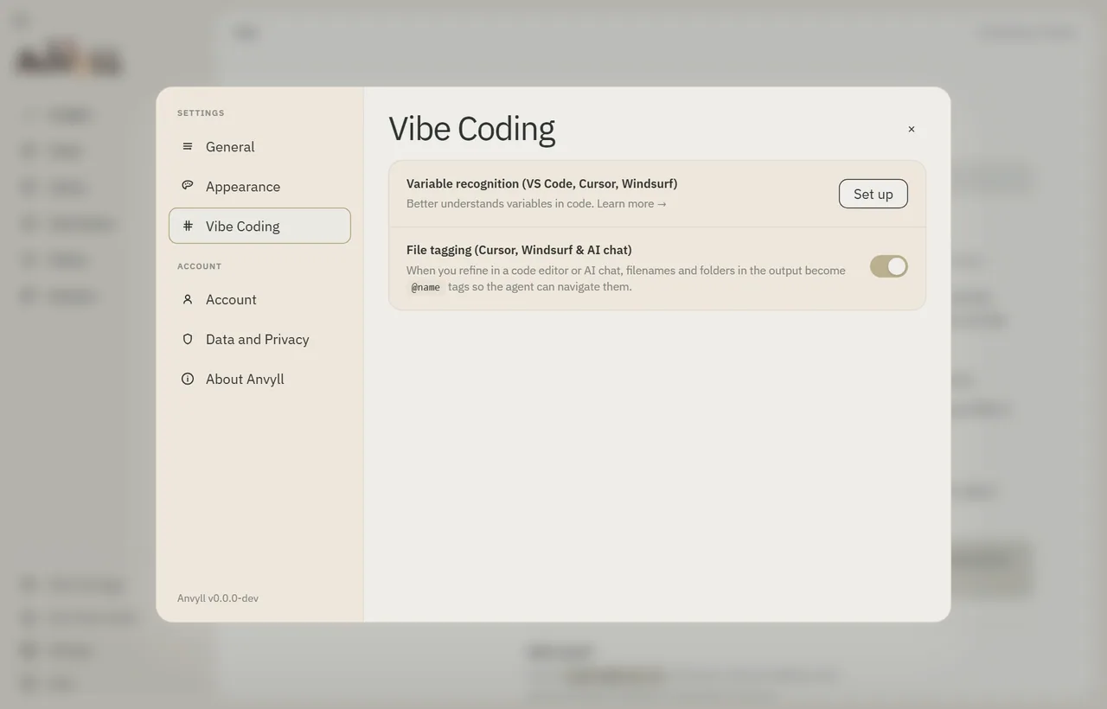Click the General lines icon
Image resolution: width=1107 pixels, height=709 pixels.
click(x=188, y=147)
